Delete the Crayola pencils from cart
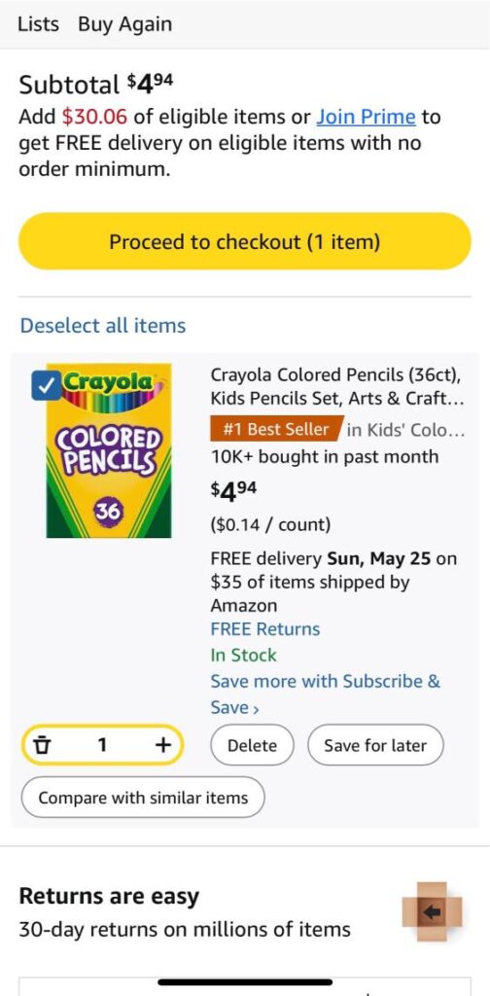490x996 pixels. 252,745
